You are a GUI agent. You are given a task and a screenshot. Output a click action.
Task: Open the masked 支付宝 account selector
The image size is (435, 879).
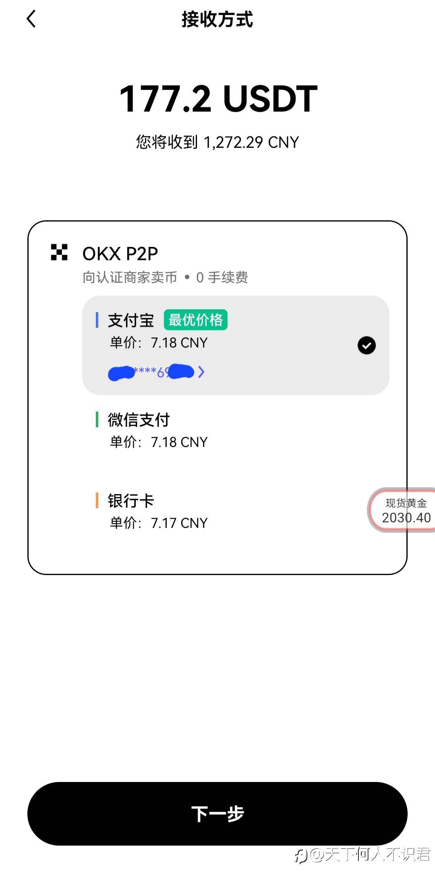coord(151,372)
